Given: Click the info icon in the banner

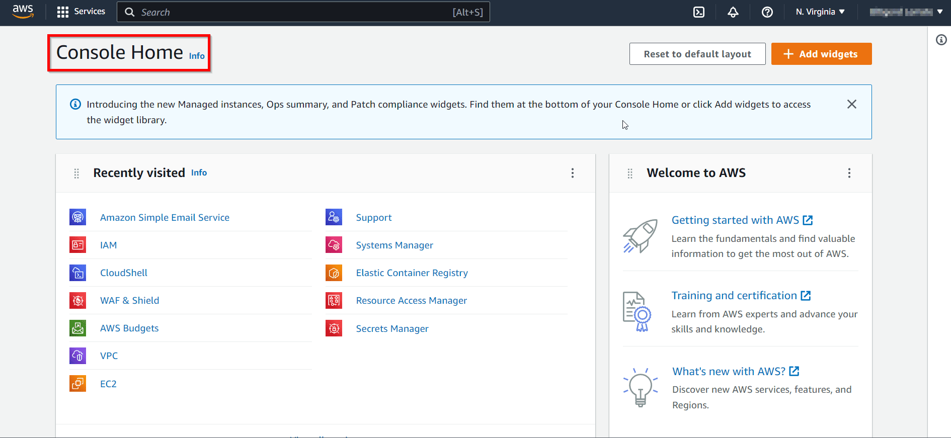Looking at the screenshot, I should click(75, 104).
